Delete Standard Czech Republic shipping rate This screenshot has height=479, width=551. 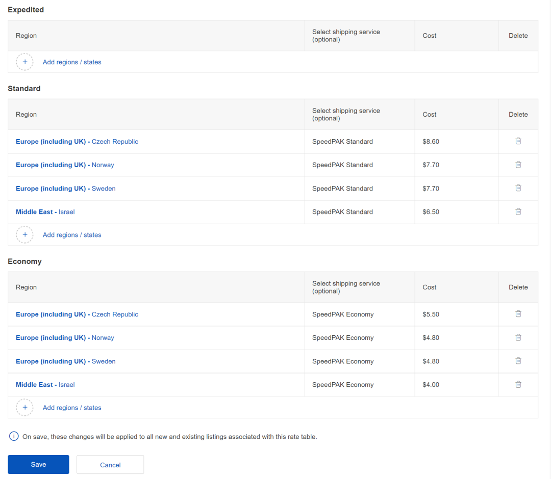(x=518, y=141)
